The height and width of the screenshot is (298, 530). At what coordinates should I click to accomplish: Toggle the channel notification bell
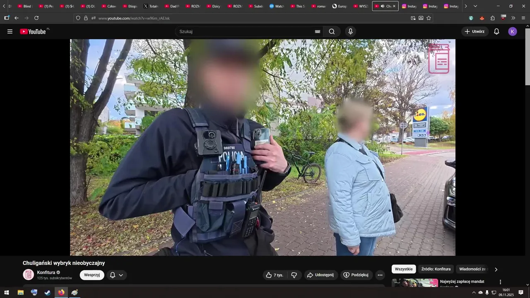tap(112, 275)
